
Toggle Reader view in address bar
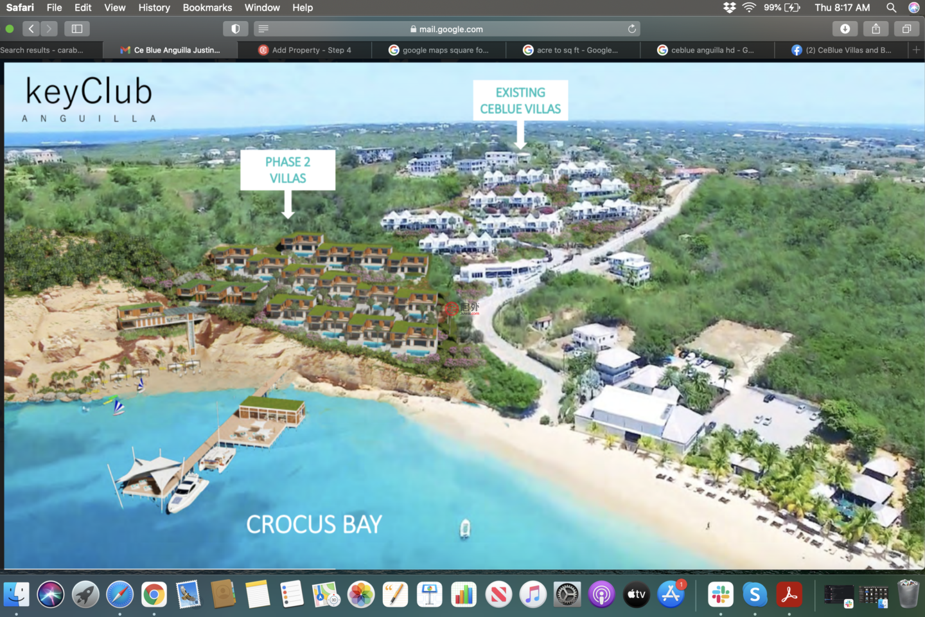click(x=263, y=29)
